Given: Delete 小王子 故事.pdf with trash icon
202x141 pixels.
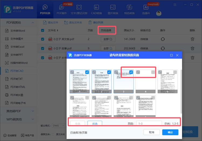Looking at the screenshot, I should click(193, 48).
